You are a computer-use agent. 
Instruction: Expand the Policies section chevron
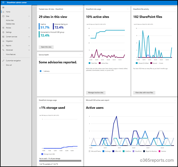click(x=29, y=28)
